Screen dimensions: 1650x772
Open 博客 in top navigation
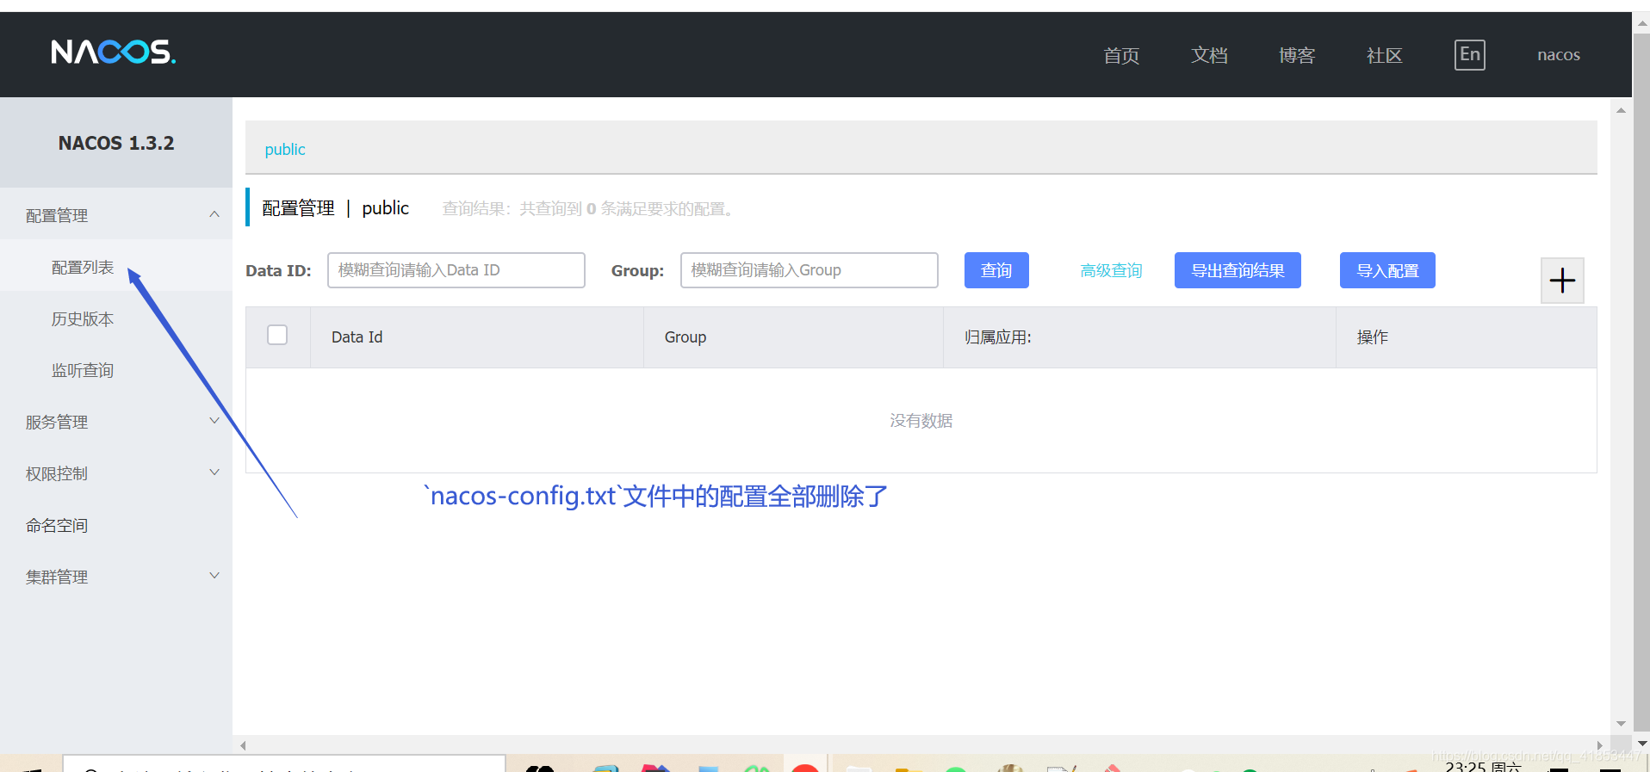pyautogui.click(x=1297, y=56)
